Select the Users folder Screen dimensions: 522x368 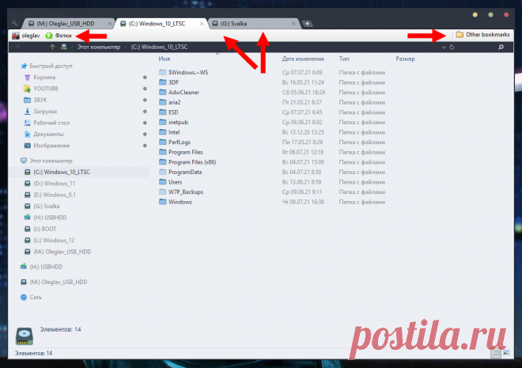click(171, 182)
